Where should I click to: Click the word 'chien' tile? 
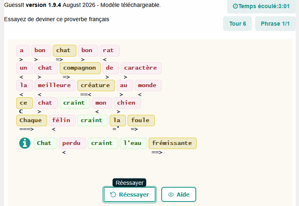pyautogui.click(x=127, y=103)
